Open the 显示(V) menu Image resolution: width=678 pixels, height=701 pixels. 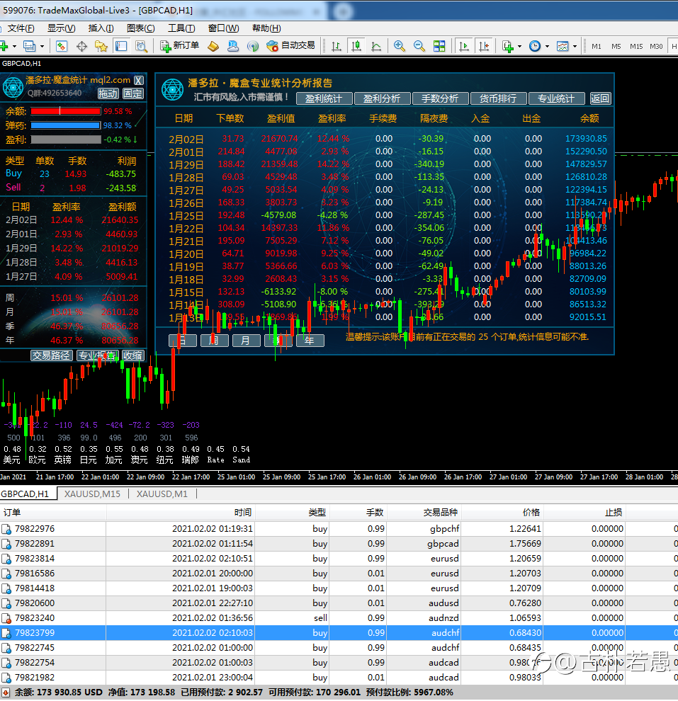[62, 28]
